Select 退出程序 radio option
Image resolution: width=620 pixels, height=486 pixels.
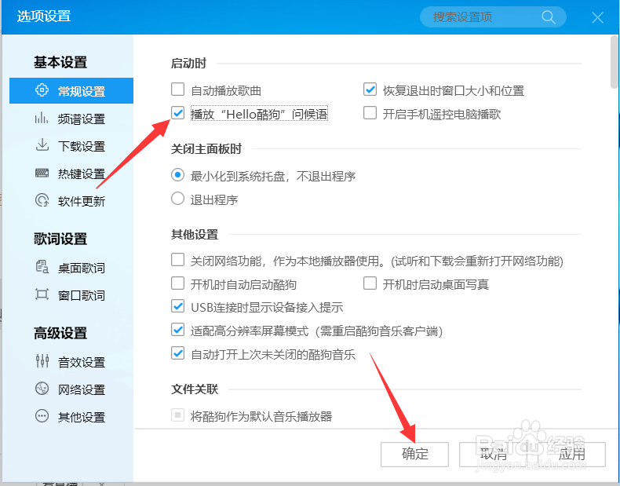pos(177,199)
